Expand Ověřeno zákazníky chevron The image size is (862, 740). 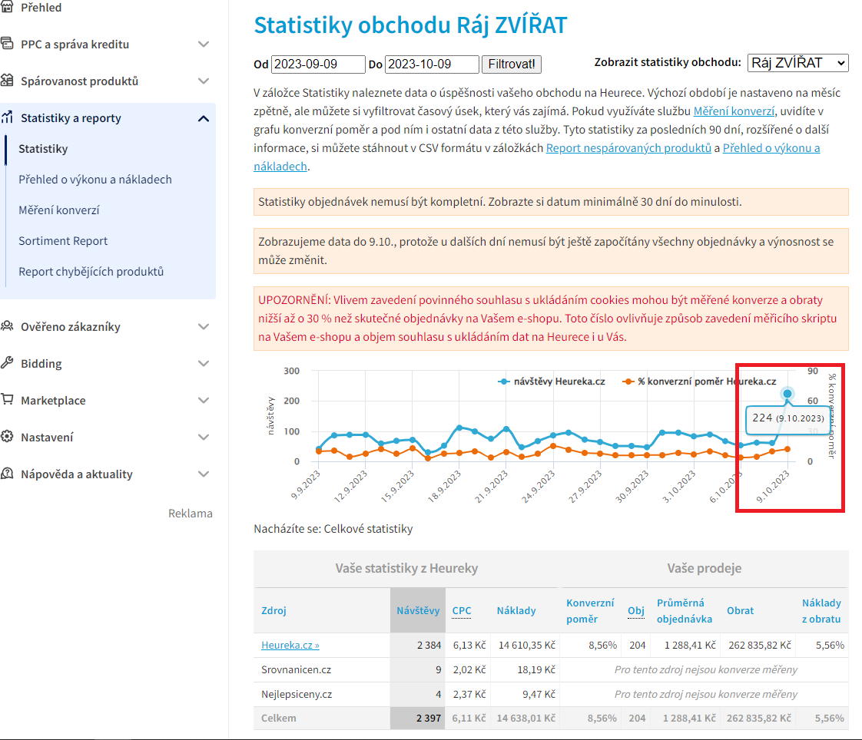[x=204, y=326]
